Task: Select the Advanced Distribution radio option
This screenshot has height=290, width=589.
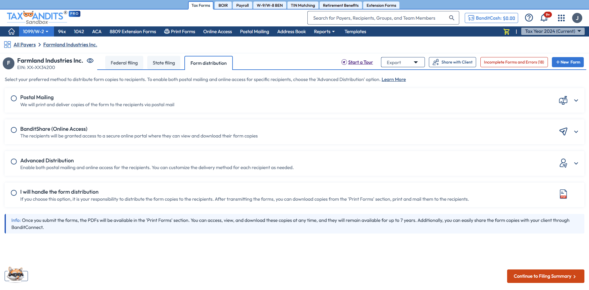Action: tap(14, 161)
